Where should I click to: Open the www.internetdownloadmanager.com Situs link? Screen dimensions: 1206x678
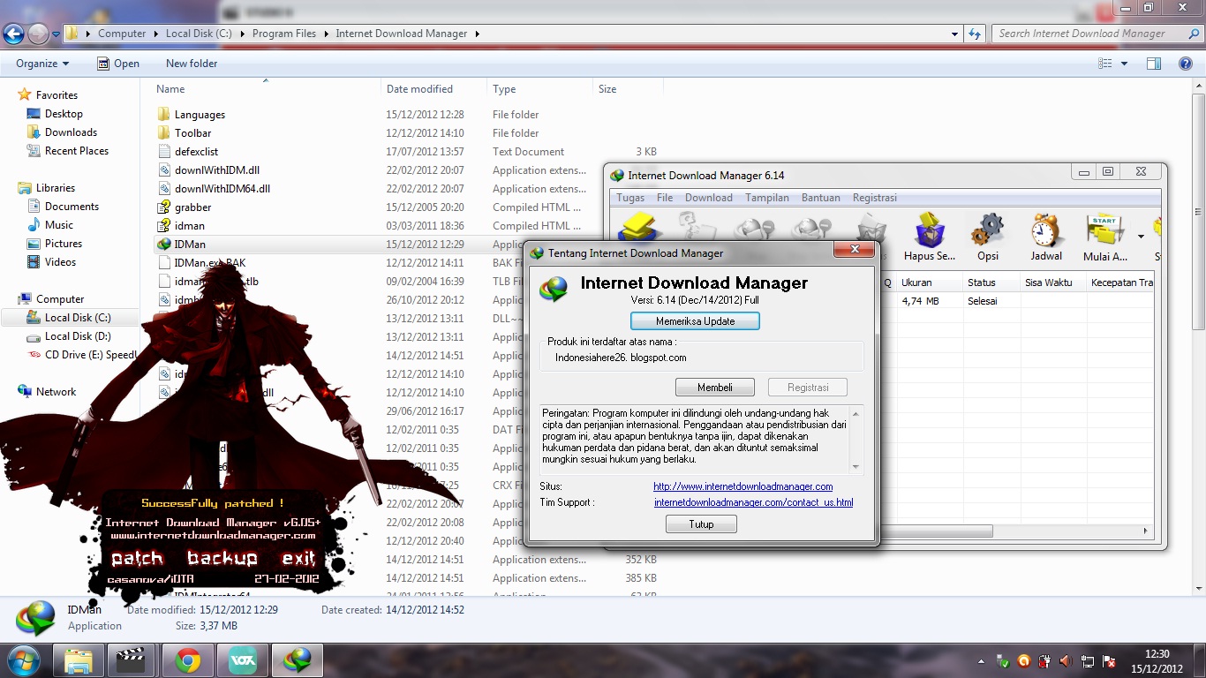743,486
